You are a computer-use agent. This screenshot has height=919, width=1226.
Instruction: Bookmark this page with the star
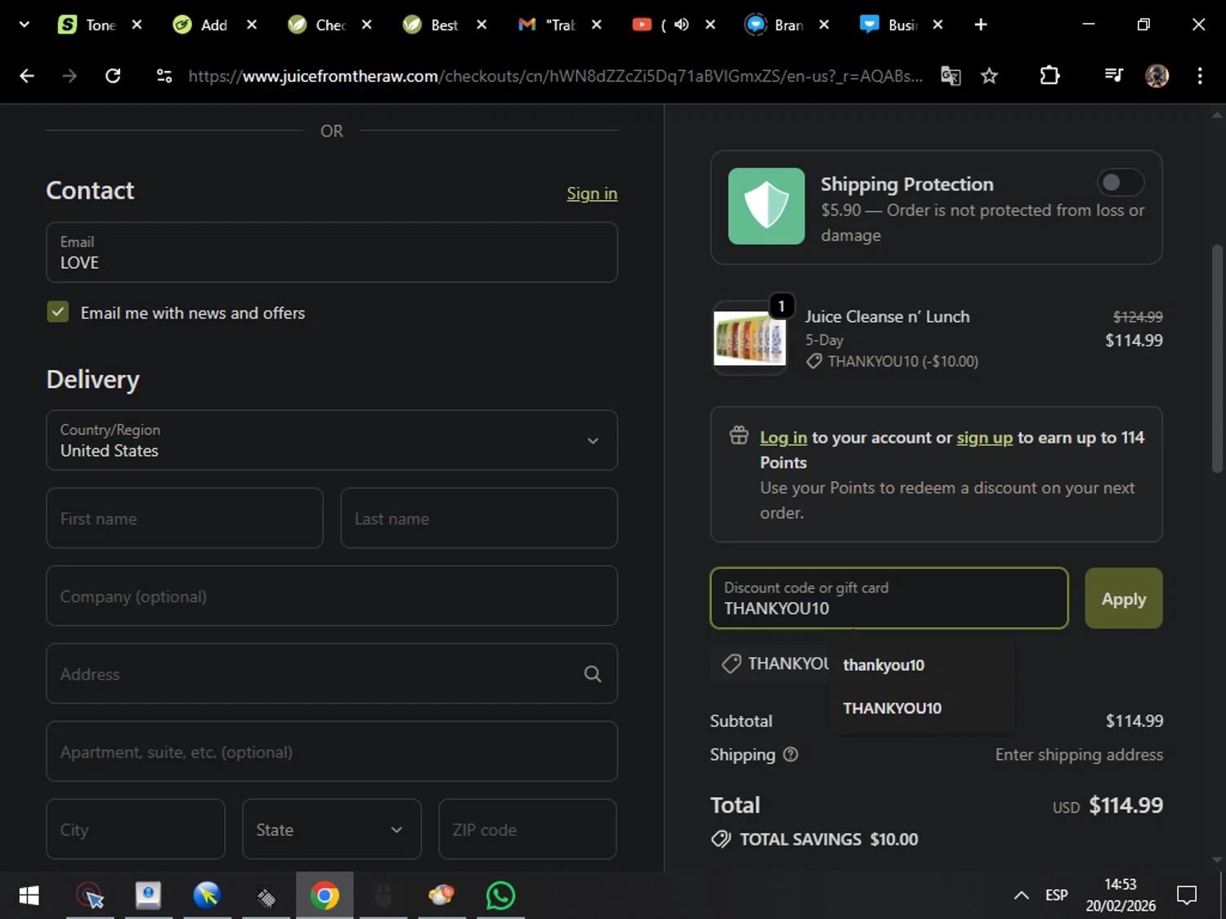(990, 76)
